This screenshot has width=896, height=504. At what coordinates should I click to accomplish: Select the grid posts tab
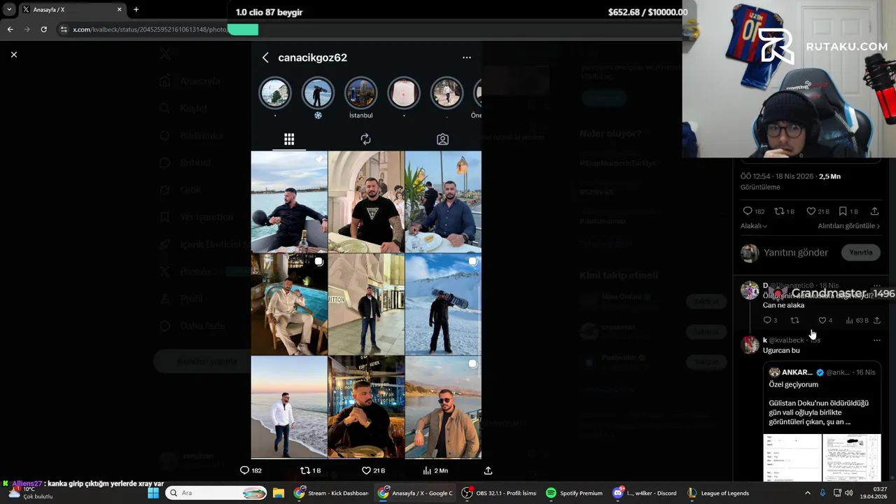click(x=289, y=139)
